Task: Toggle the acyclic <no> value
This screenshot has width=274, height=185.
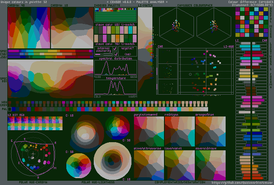Action: (x=128, y=54)
